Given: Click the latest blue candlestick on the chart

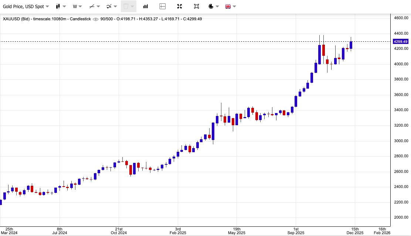Looking at the screenshot, I should coord(351,45).
